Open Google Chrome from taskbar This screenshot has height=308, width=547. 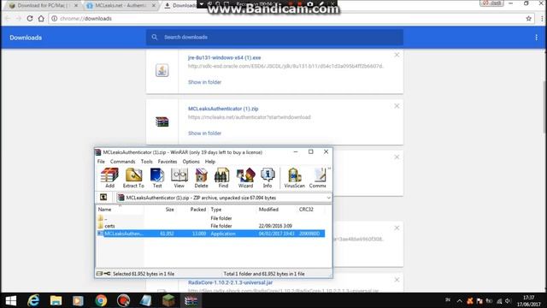click(x=101, y=300)
